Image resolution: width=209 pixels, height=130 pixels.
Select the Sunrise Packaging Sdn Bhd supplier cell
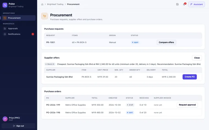click(x=59, y=77)
